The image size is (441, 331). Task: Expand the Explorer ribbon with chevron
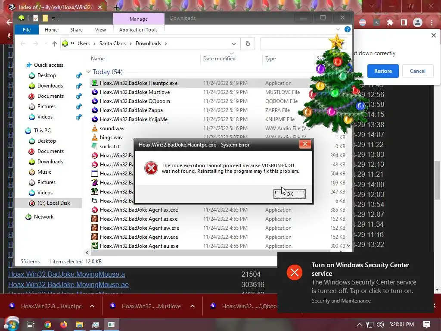coord(338,29)
